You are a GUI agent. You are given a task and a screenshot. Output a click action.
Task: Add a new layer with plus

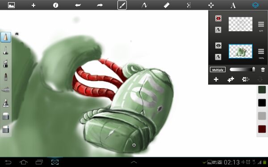click(216, 79)
